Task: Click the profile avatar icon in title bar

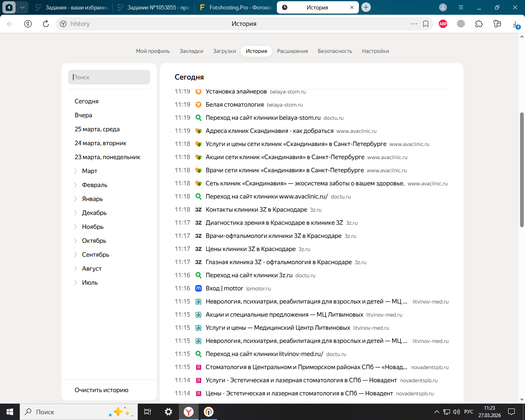Action: tap(443, 7)
